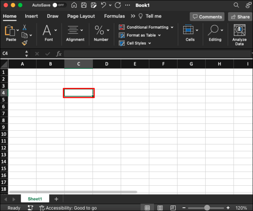Redo the last action
253x211 pixels.
[118, 5]
